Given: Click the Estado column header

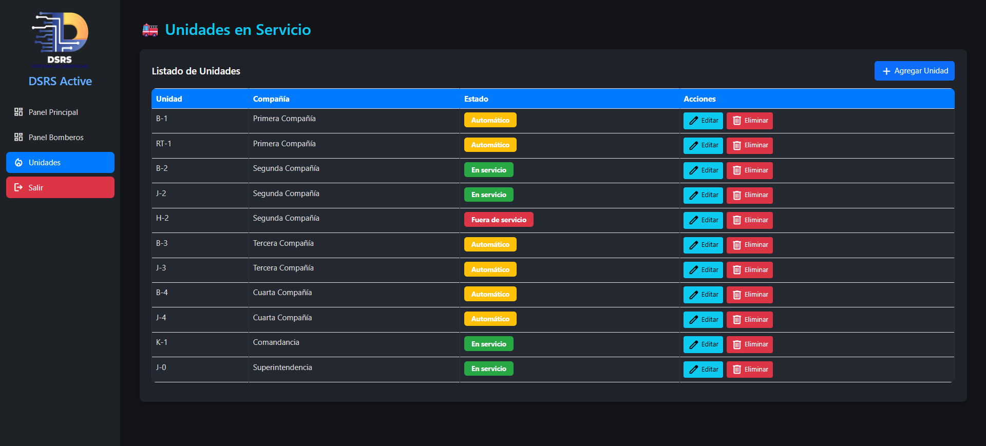Looking at the screenshot, I should [x=476, y=99].
